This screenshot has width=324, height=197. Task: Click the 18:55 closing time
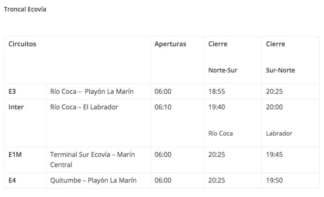217,91
